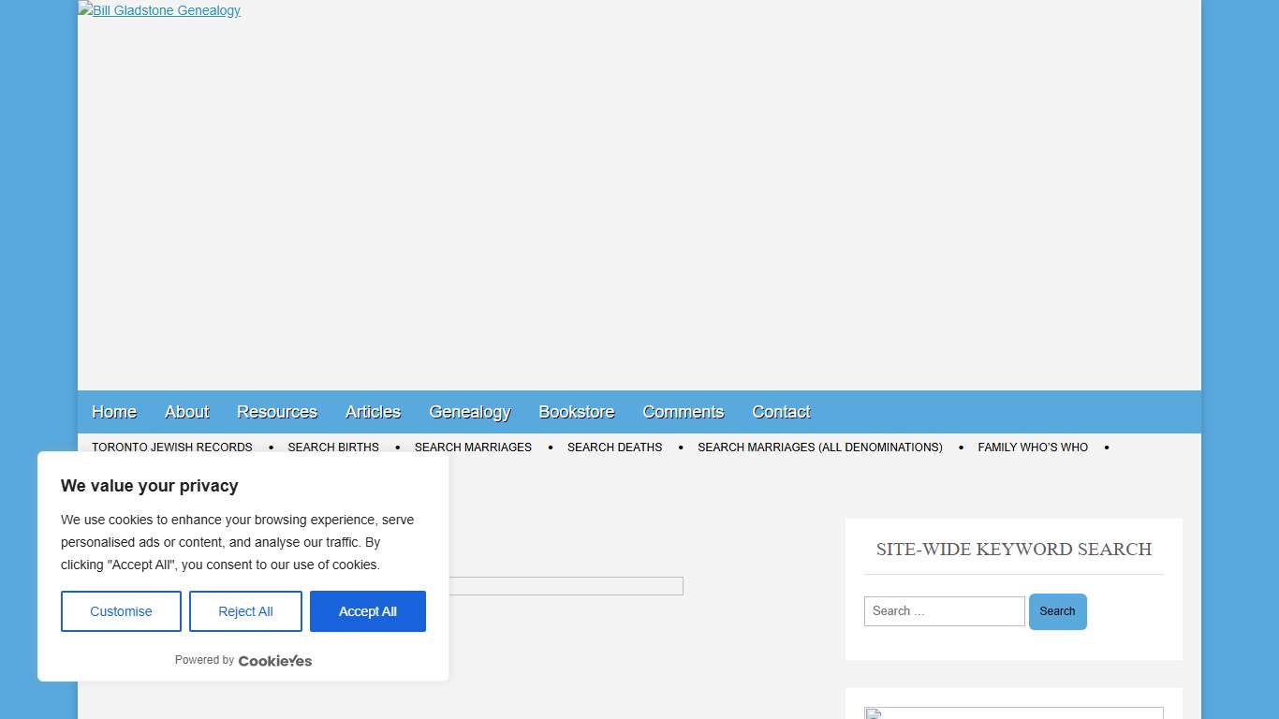The height and width of the screenshot is (719, 1279).
Task: Open the Resources menu
Action: tap(276, 412)
